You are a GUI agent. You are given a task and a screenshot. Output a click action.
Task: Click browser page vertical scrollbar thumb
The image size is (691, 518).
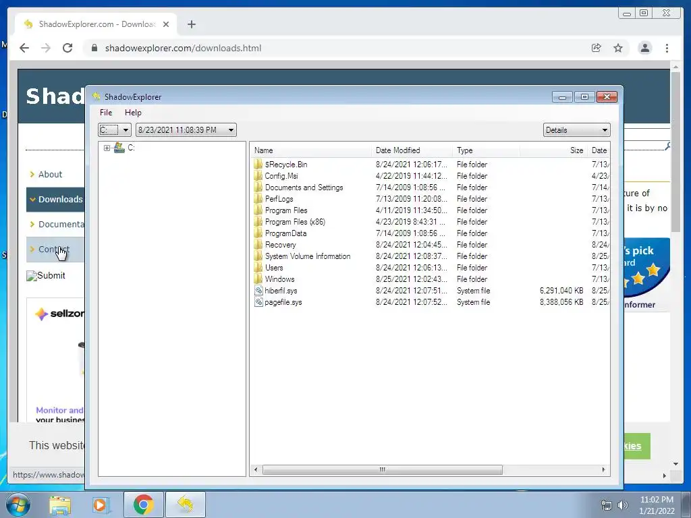point(675,152)
